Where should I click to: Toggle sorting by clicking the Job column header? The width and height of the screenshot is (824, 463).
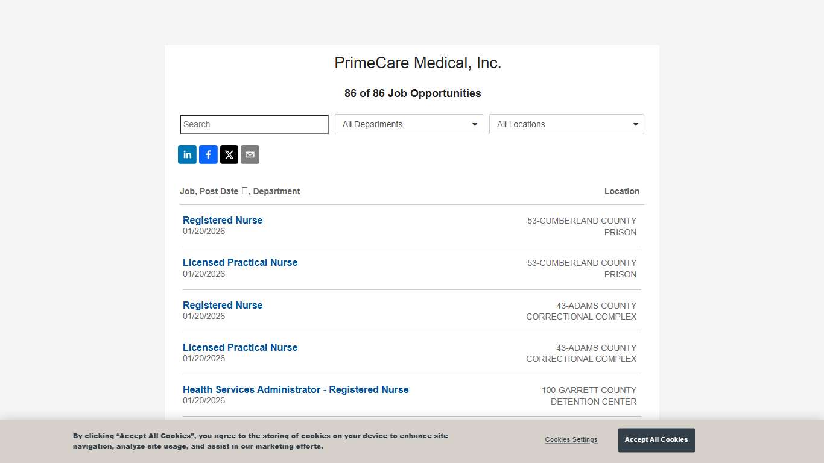pyautogui.click(x=188, y=191)
